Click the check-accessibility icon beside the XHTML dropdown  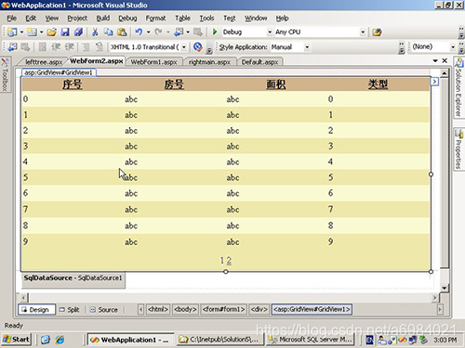point(198,47)
